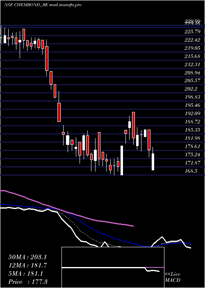The width and height of the screenshot is (205, 288).
Task: Click the 'Price : 177.3' reading
Action: point(28,282)
